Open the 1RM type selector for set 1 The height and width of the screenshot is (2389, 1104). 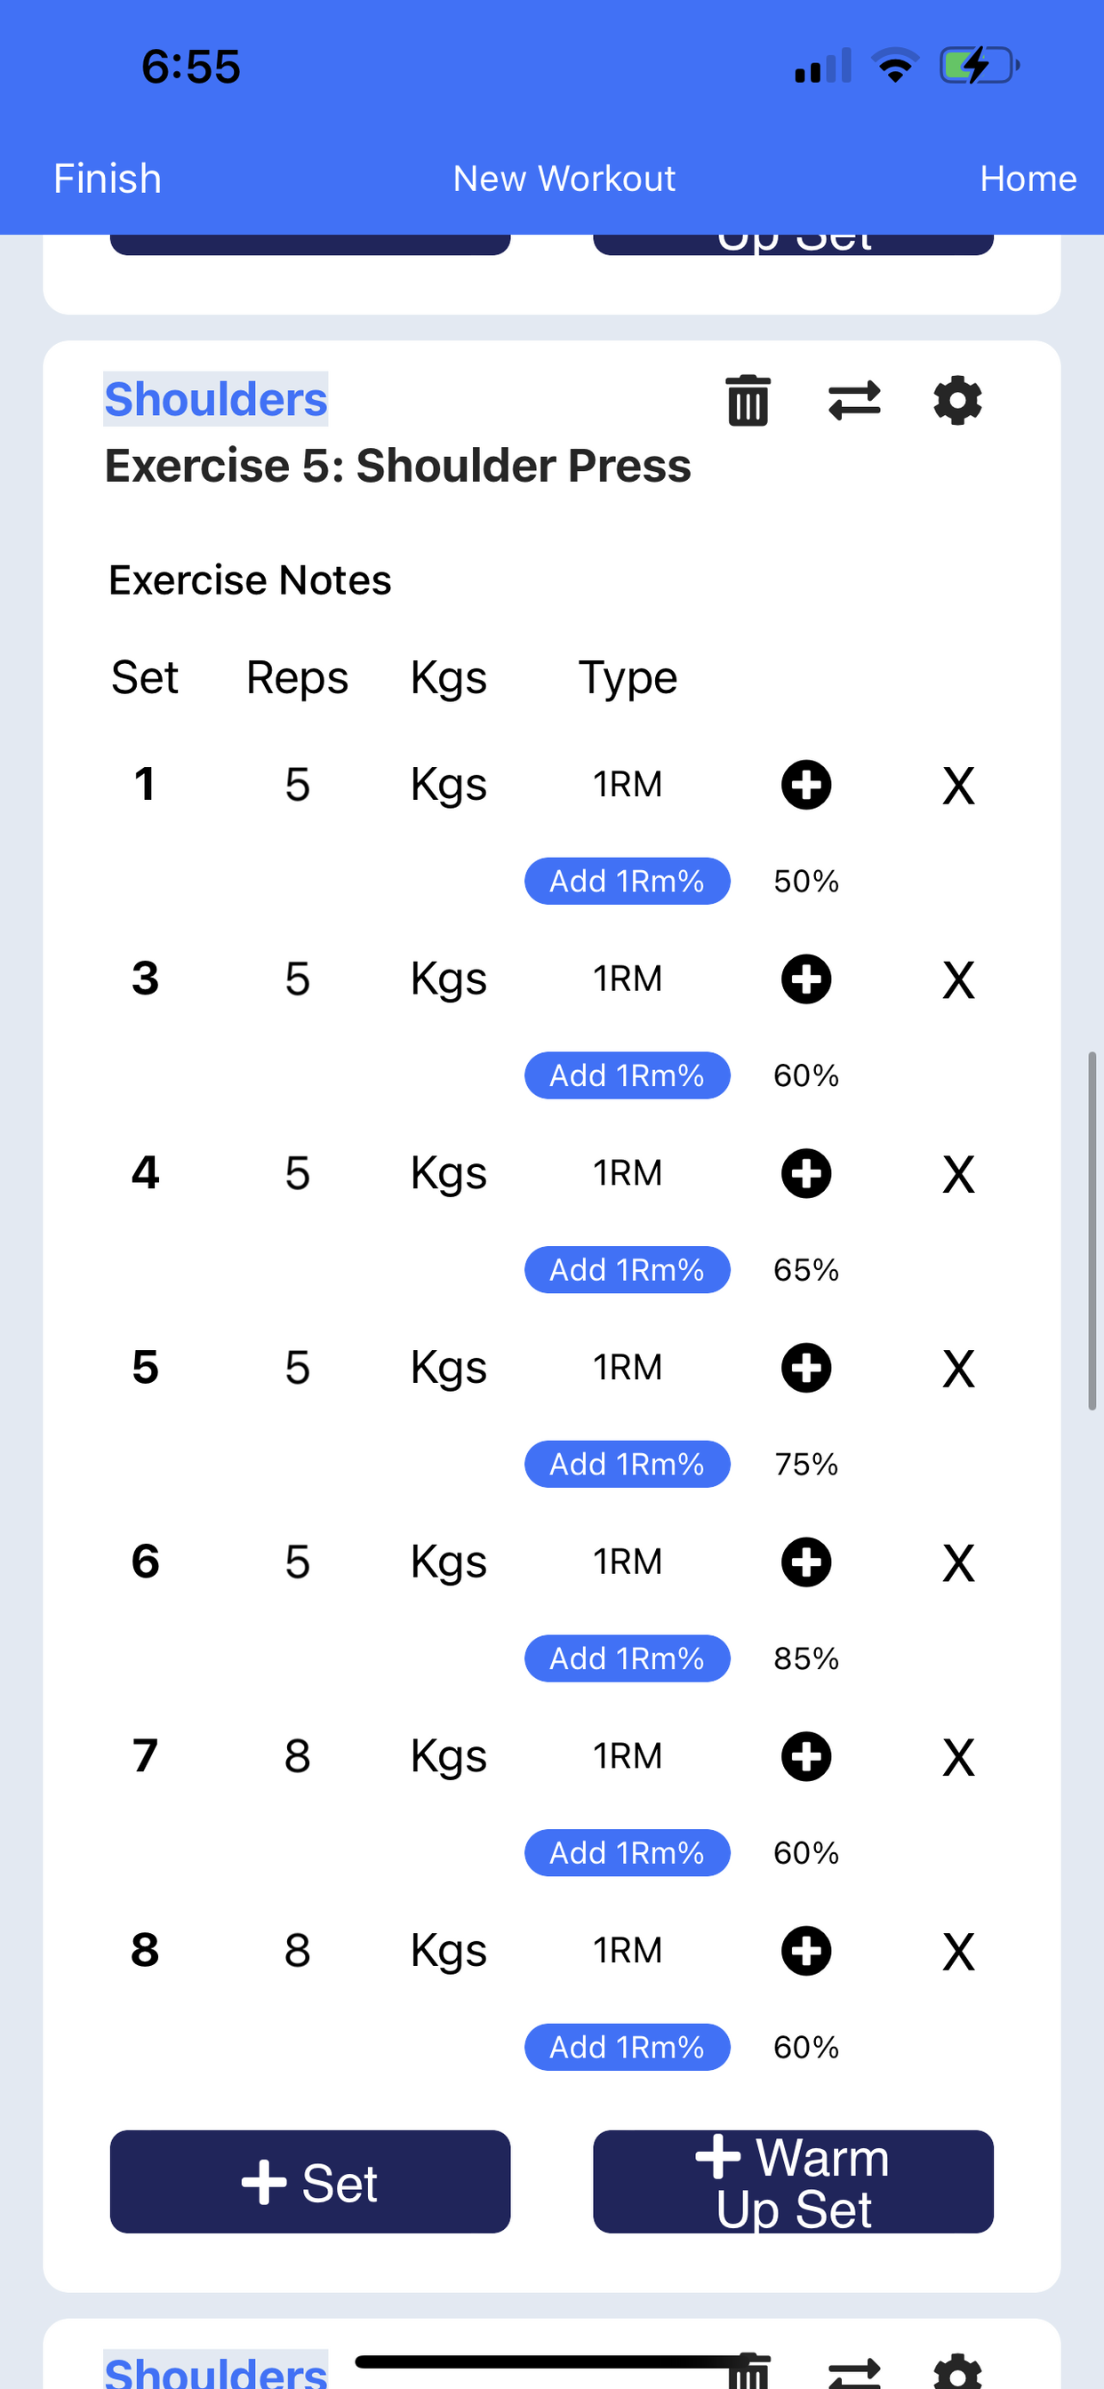click(x=628, y=785)
